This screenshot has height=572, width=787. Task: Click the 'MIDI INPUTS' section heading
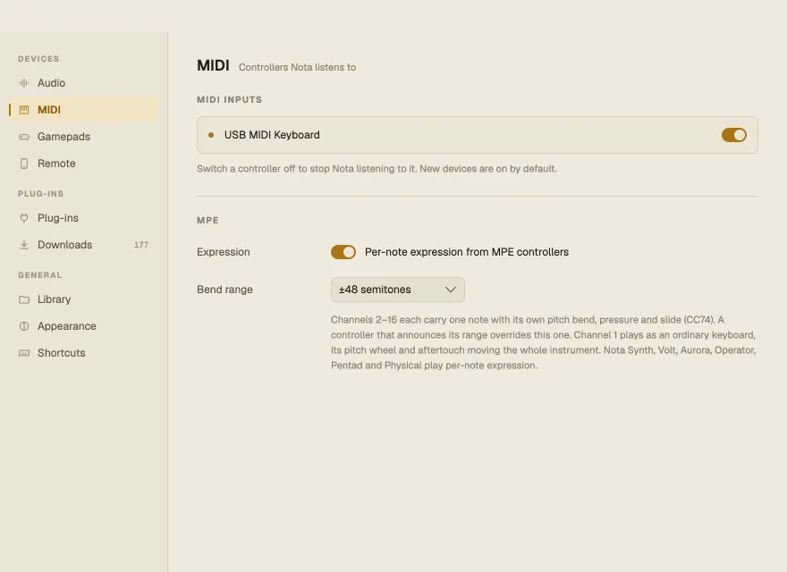229,100
